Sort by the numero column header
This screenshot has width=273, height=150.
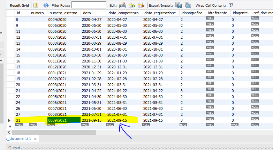point(38,13)
